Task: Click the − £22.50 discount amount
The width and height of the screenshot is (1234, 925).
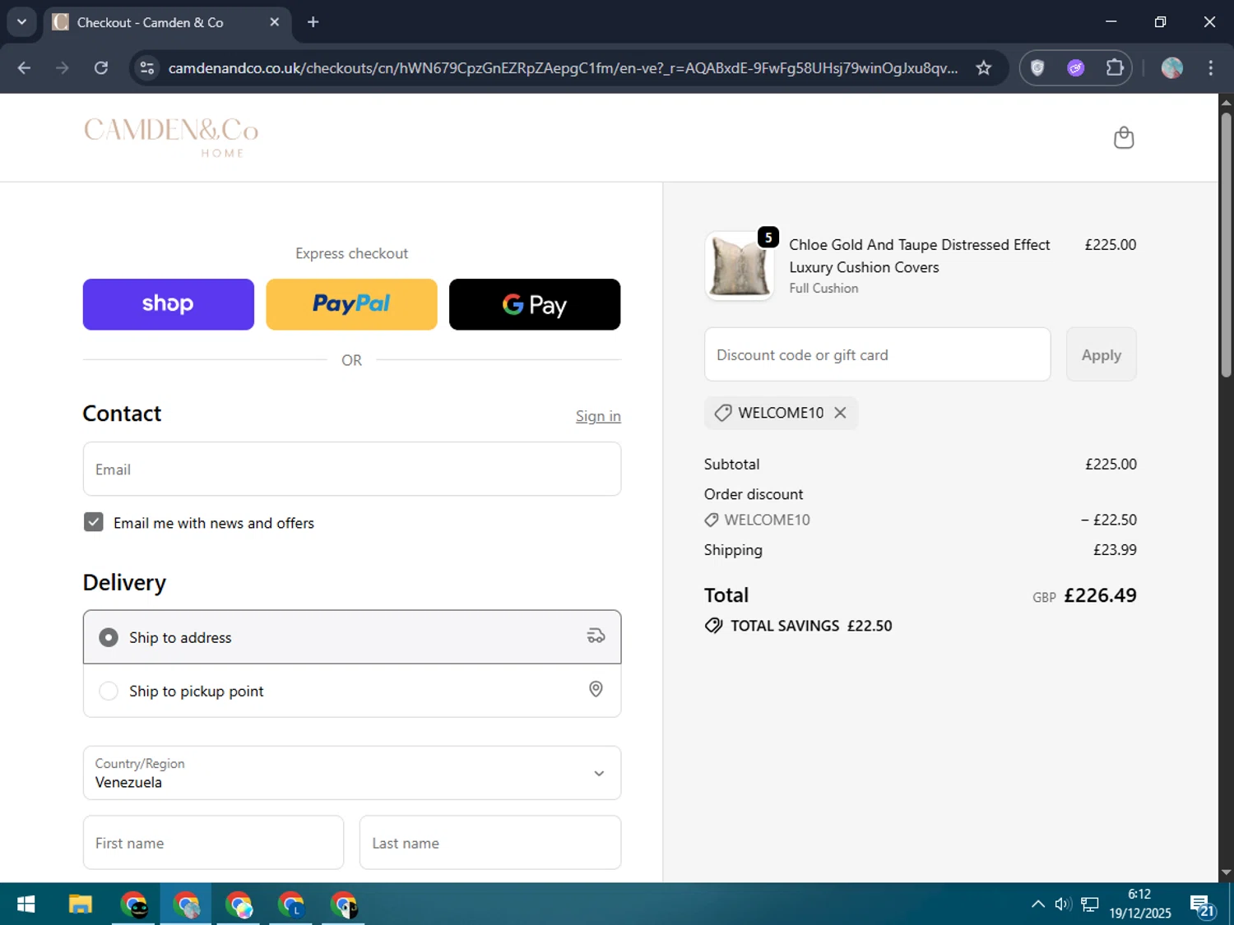Action: tap(1108, 520)
